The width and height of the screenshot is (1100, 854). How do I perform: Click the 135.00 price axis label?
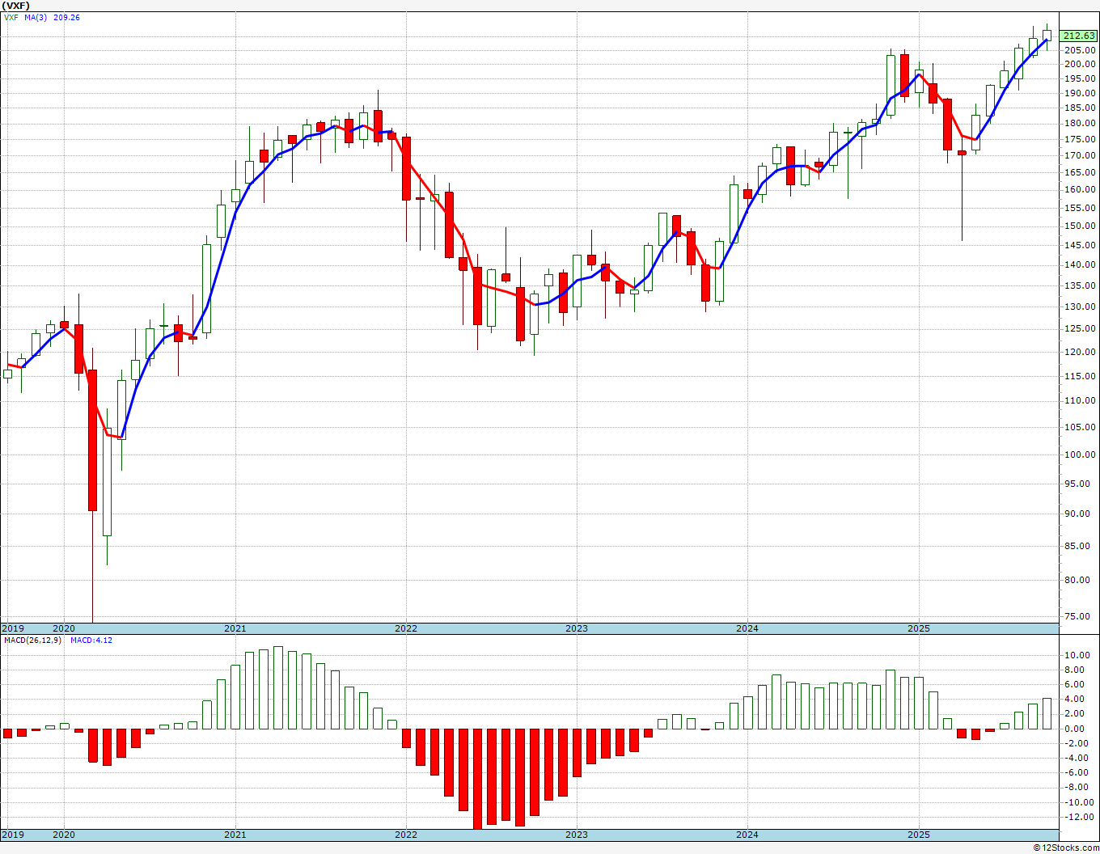(1081, 285)
